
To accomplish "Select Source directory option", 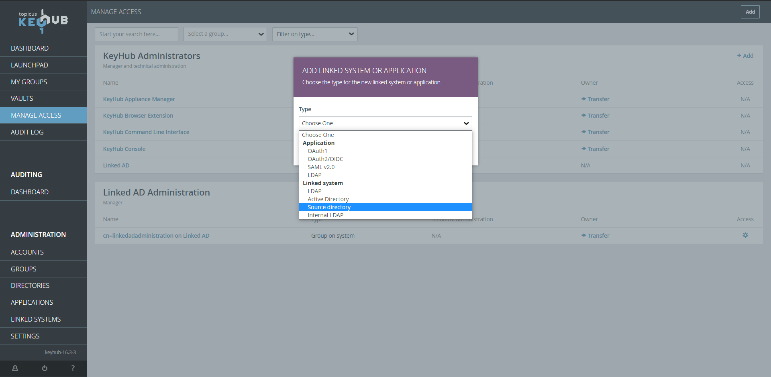I will 385,207.
